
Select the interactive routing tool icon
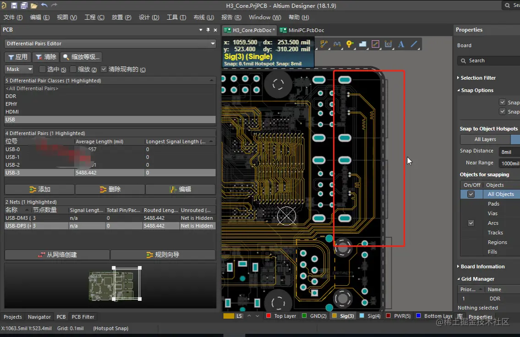click(324, 44)
